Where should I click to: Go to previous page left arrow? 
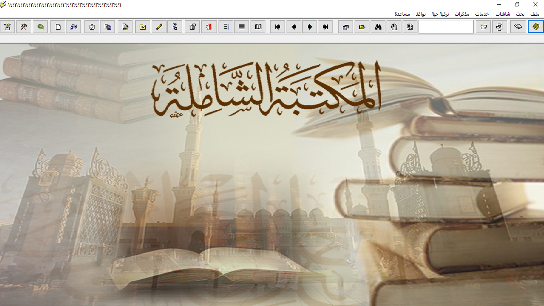[x=294, y=27]
